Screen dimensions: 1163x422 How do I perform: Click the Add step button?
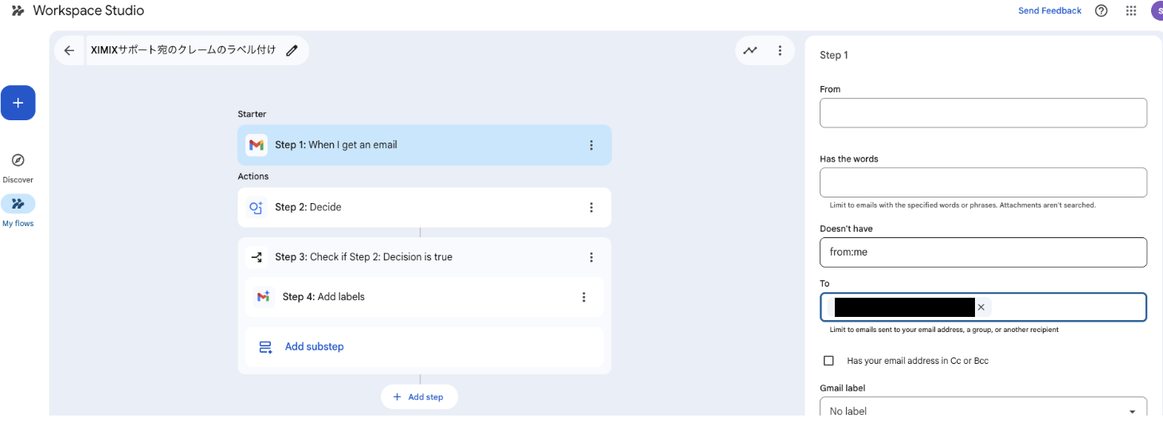pyautogui.click(x=420, y=397)
